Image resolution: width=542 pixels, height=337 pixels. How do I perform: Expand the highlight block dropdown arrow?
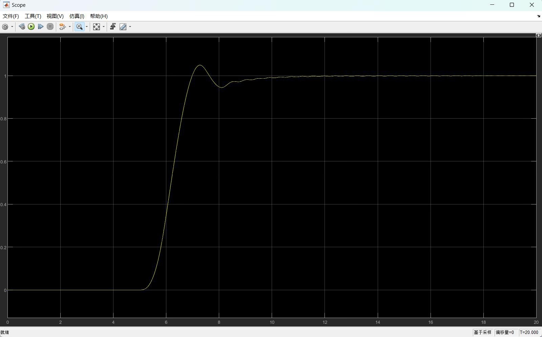click(70, 27)
